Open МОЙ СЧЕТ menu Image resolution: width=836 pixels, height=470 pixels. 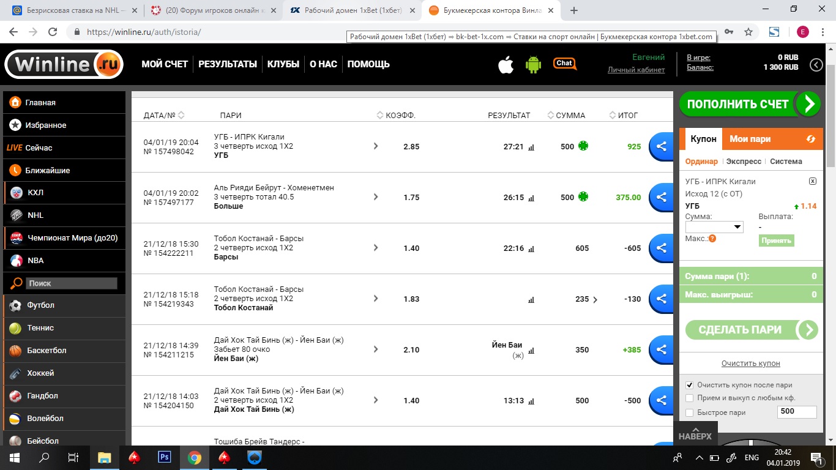[165, 64]
